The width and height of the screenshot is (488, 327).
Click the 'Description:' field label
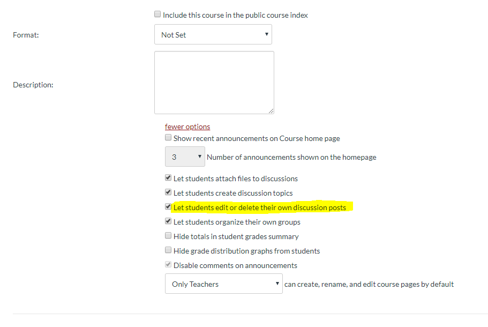(x=33, y=85)
